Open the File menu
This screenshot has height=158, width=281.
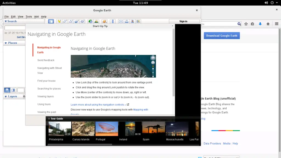pyautogui.click(x=7, y=17)
